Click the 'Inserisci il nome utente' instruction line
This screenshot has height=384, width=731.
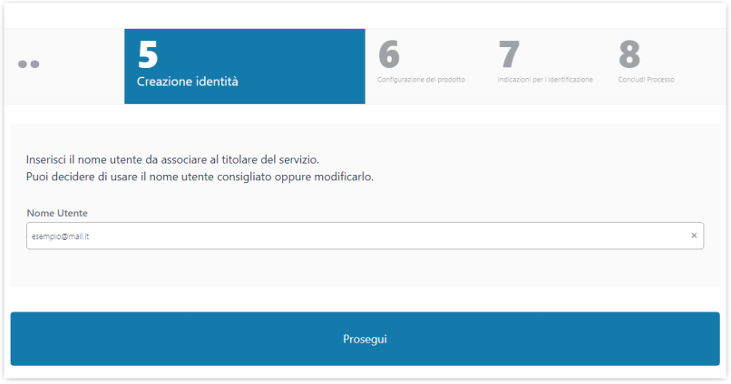pos(172,158)
